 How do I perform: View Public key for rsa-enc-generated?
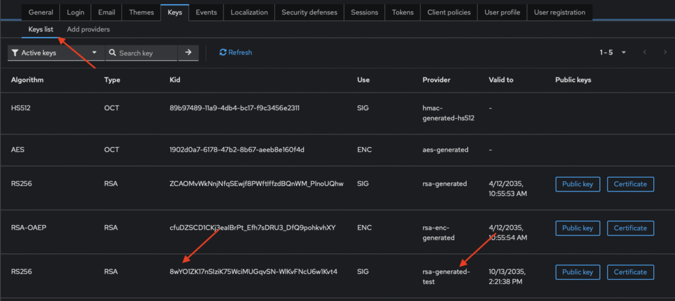coord(577,228)
